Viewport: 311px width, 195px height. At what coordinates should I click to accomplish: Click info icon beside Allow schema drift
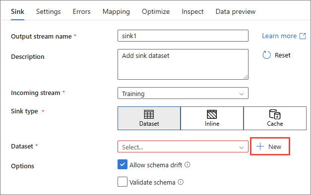pyautogui.click(x=187, y=165)
